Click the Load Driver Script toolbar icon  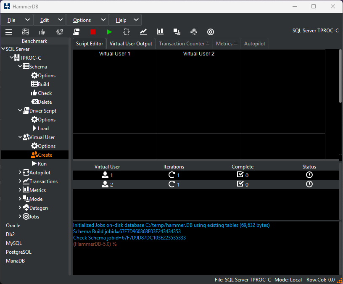click(x=76, y=32)
